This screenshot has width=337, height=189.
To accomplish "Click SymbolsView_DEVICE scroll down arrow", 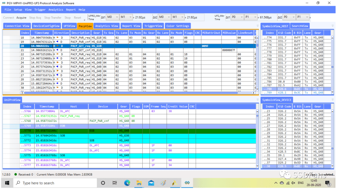I will click(333, 166).
